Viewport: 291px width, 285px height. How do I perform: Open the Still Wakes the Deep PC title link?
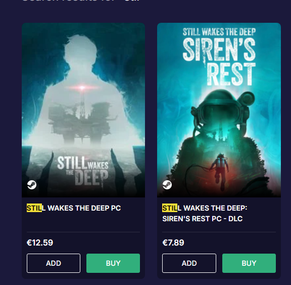tap(74, 208)
